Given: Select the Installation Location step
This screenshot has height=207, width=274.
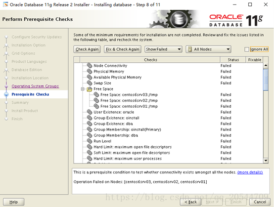Looking at the screenshot, I should 30,78.
